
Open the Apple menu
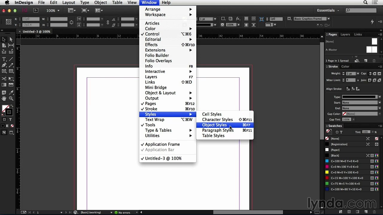click(7, 3)
